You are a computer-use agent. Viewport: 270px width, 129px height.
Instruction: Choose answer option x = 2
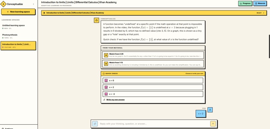(153, 87)
